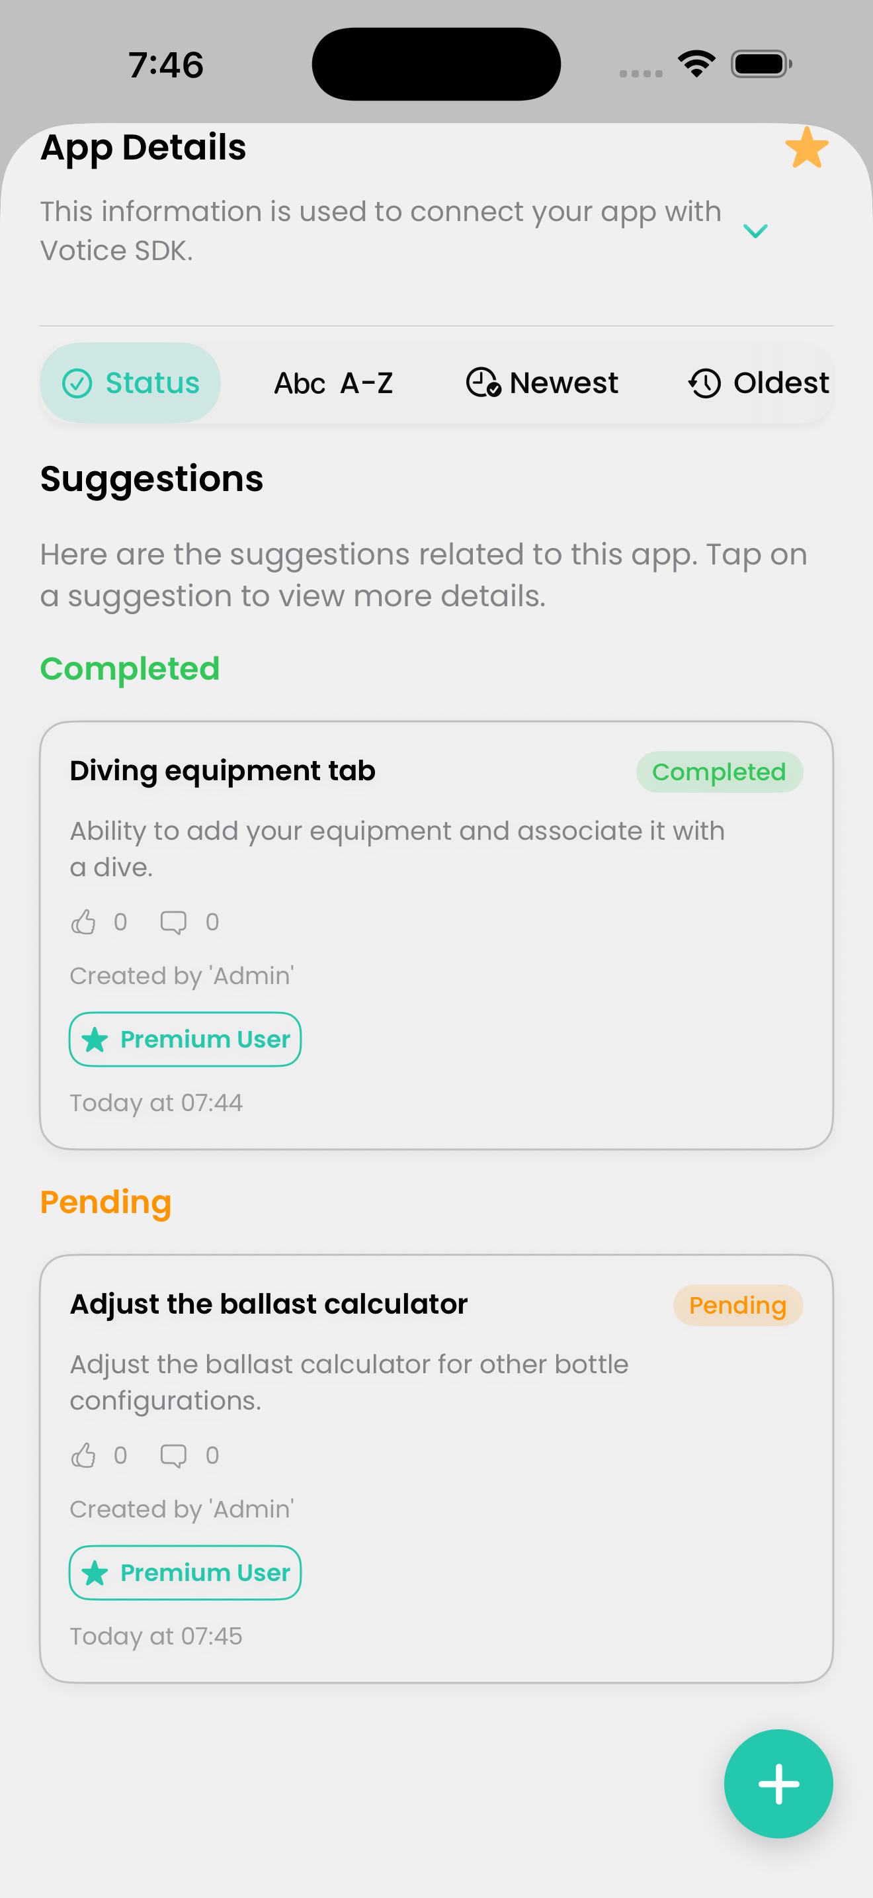873x1898 pixels.
Task: Click the thumbs up on Diving equipment tab
Action: [85, 921]
